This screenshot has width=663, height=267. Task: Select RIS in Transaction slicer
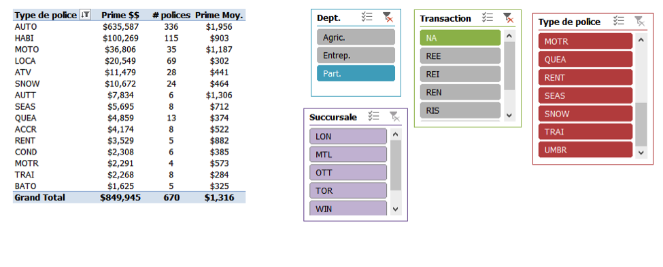pyautogui.click(x=460, y=110)
